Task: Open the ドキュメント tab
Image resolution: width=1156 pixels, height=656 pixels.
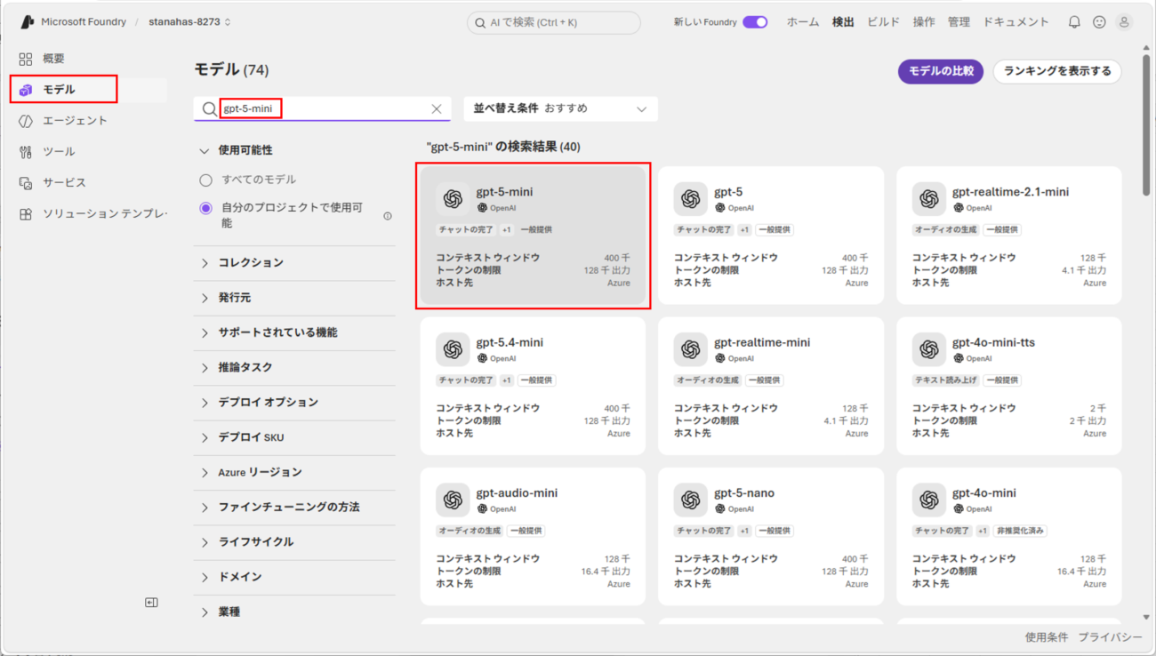Action: coord(1016,22)
